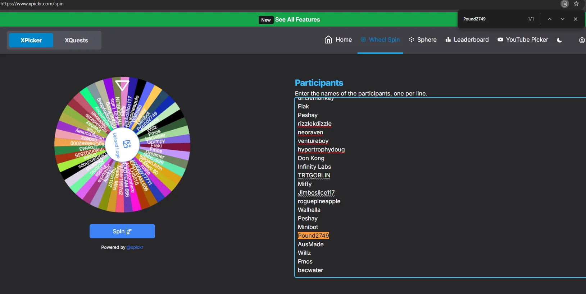Click the Wheel Spin icon in navbar
This screenshot has height=294, width=586.
(x=363, y=39)
